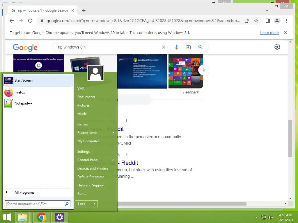View site info via the padlock icon
The height and width of the screenshot is (223, 298).
(x=42, y=21)
